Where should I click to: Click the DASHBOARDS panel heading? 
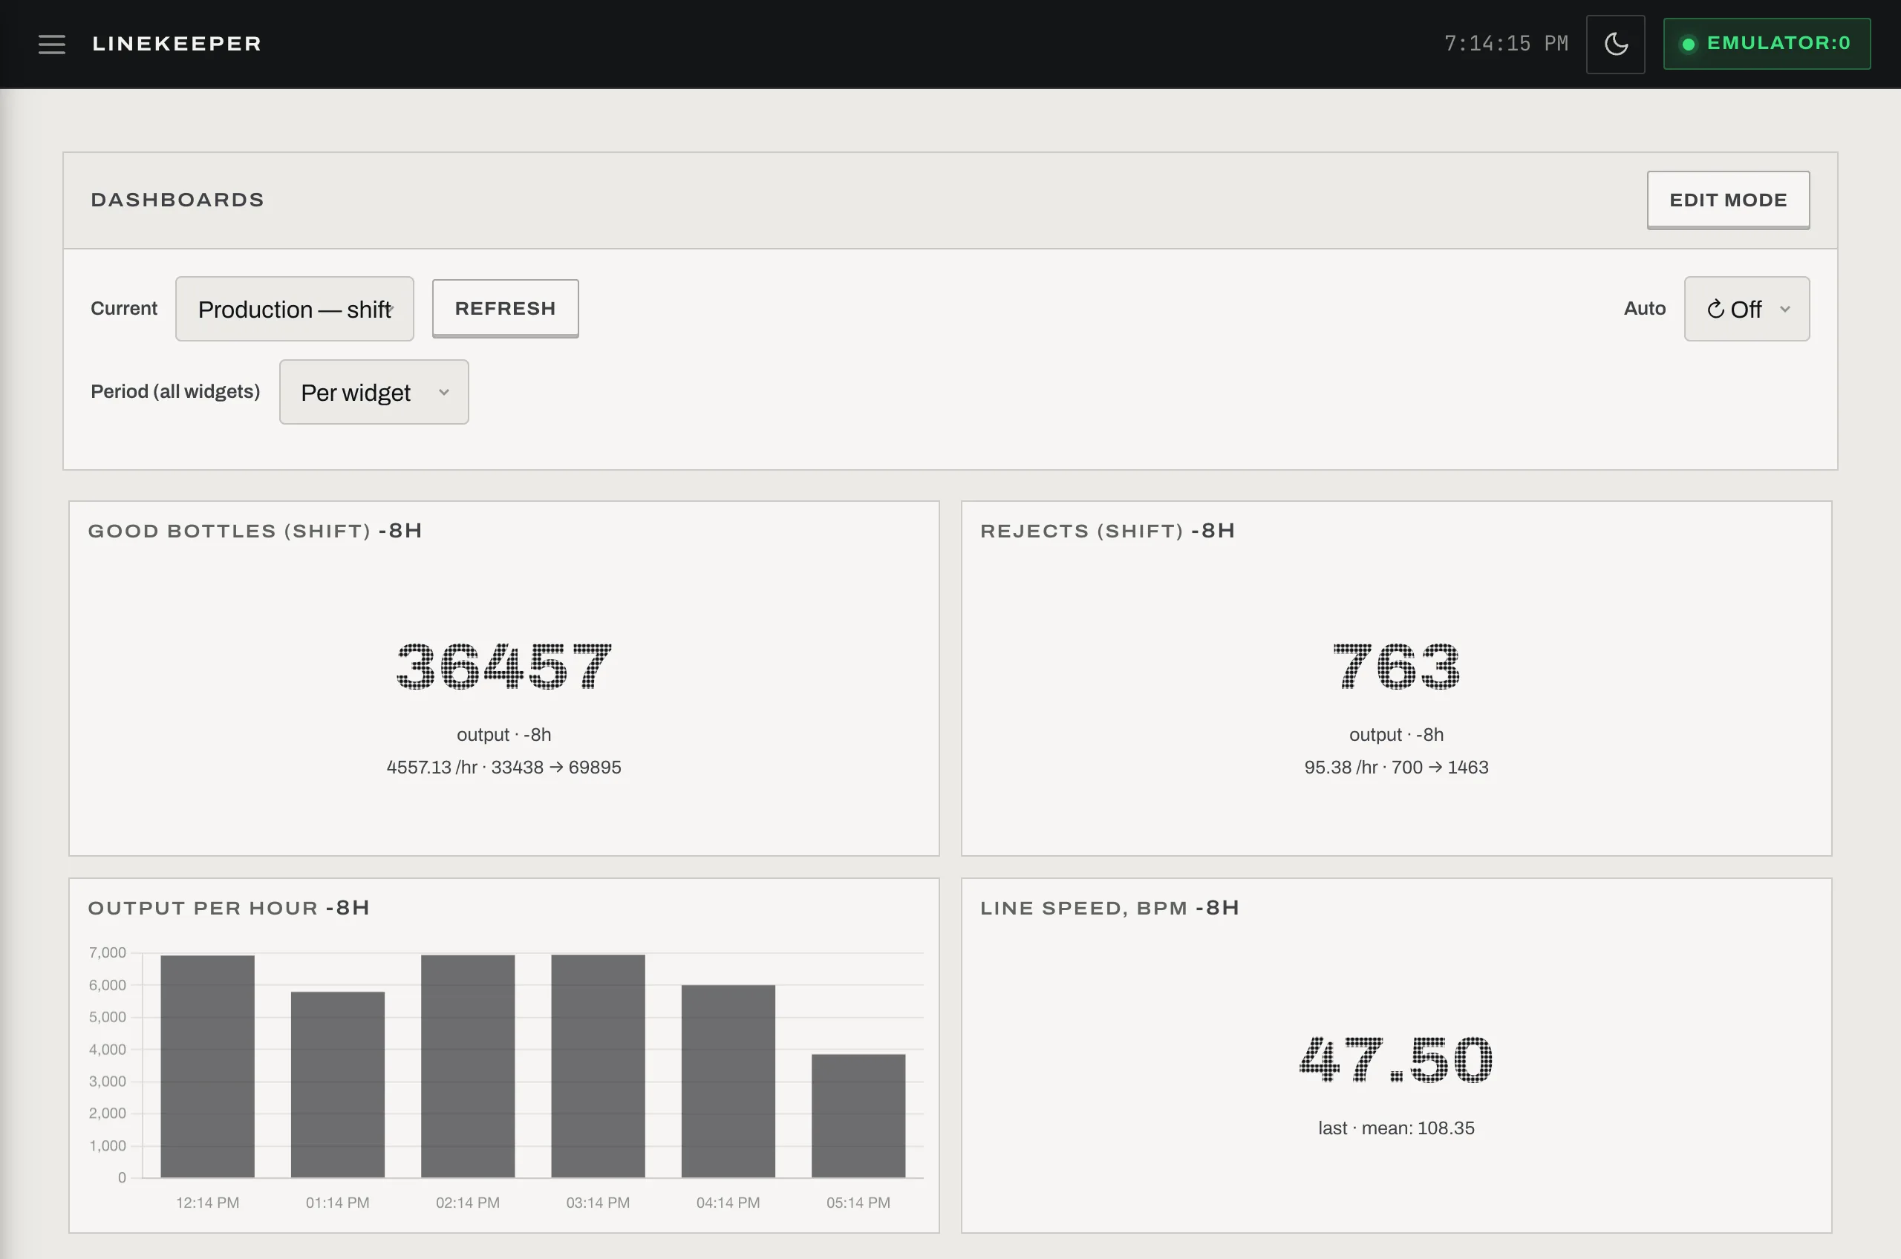(177, 200)
